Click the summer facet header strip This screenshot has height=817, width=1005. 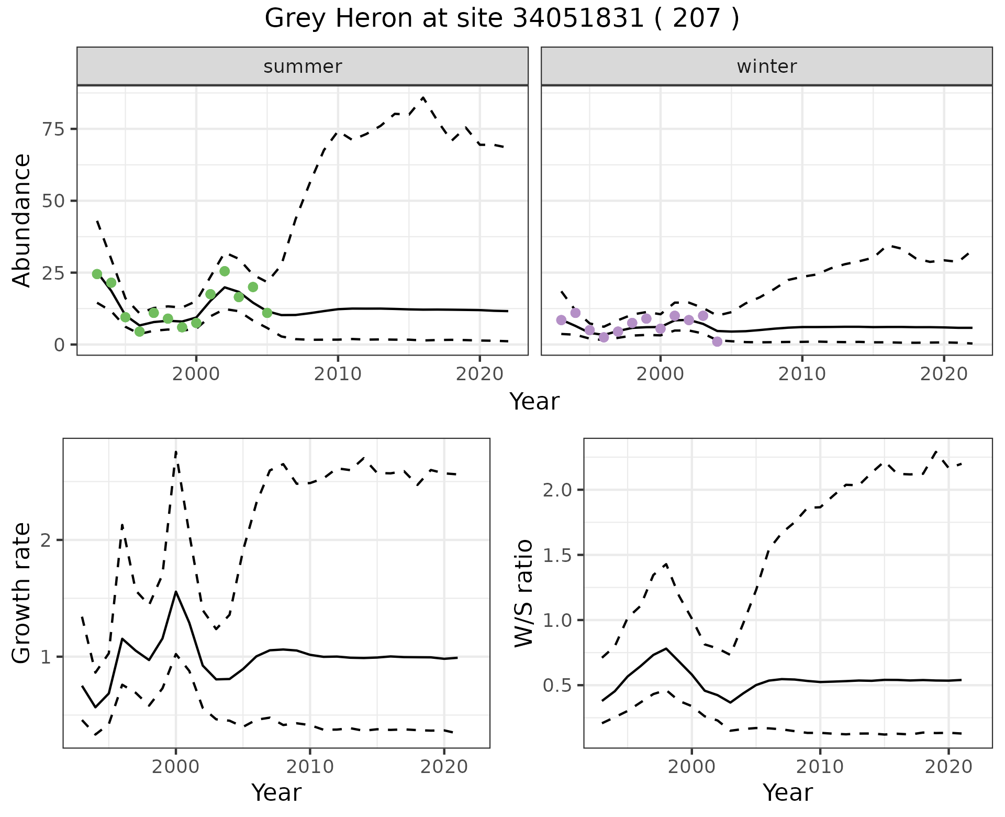pyautogui.click(x=302, y=67)
